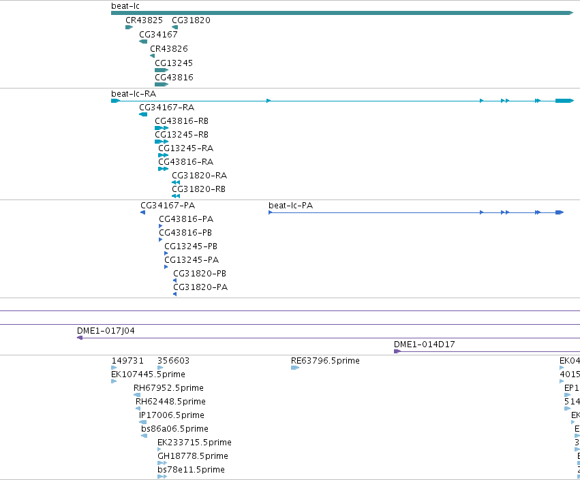Image resolution: width=580 pixels, height=480 pixels.
Task: Select the CG13245-RB transcript label
Action: pyautogui.click(x=181, y=135)
